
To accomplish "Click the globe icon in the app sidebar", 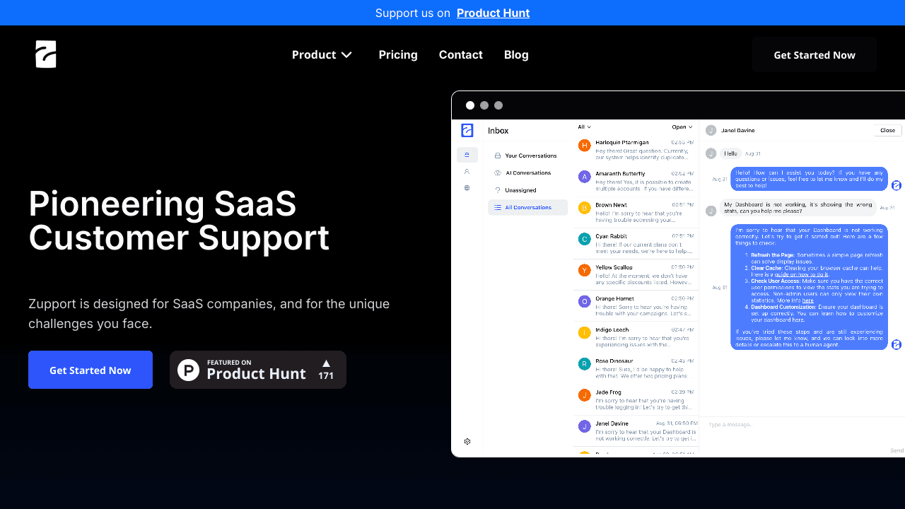I will 467,188.
